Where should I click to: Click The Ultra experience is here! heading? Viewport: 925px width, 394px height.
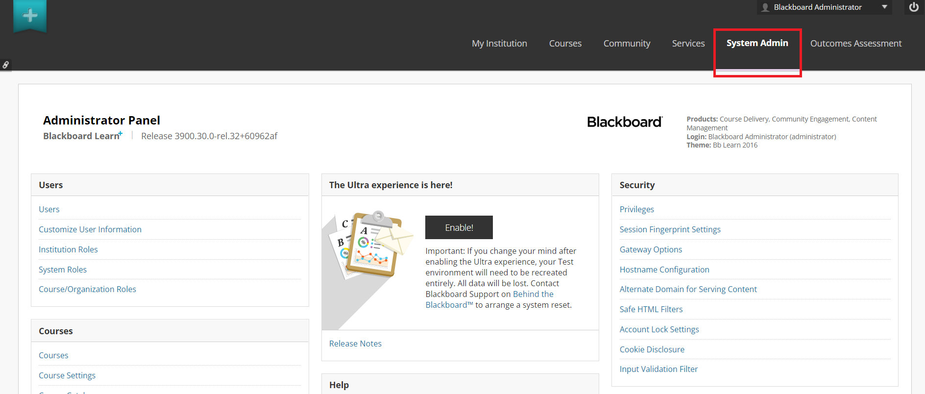pyautogui.click(x=390, y=185)
